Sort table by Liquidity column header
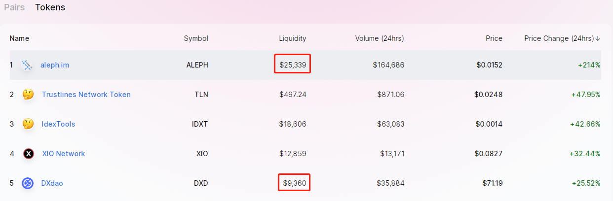Screen dimensions: 613x201 point(293,38)
